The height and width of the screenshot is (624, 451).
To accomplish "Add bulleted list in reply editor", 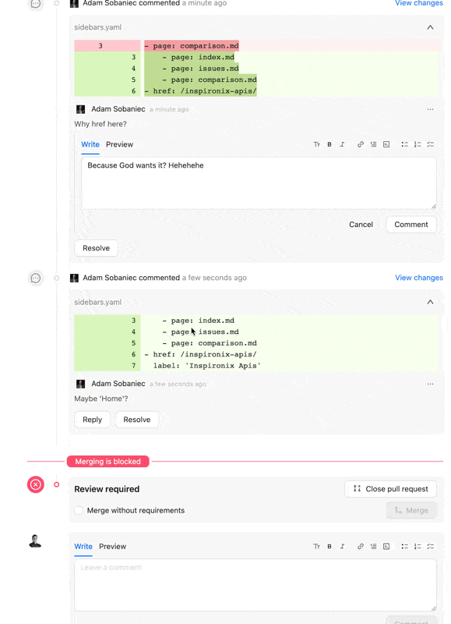I will pyautogui.click(x=404, y=144).
